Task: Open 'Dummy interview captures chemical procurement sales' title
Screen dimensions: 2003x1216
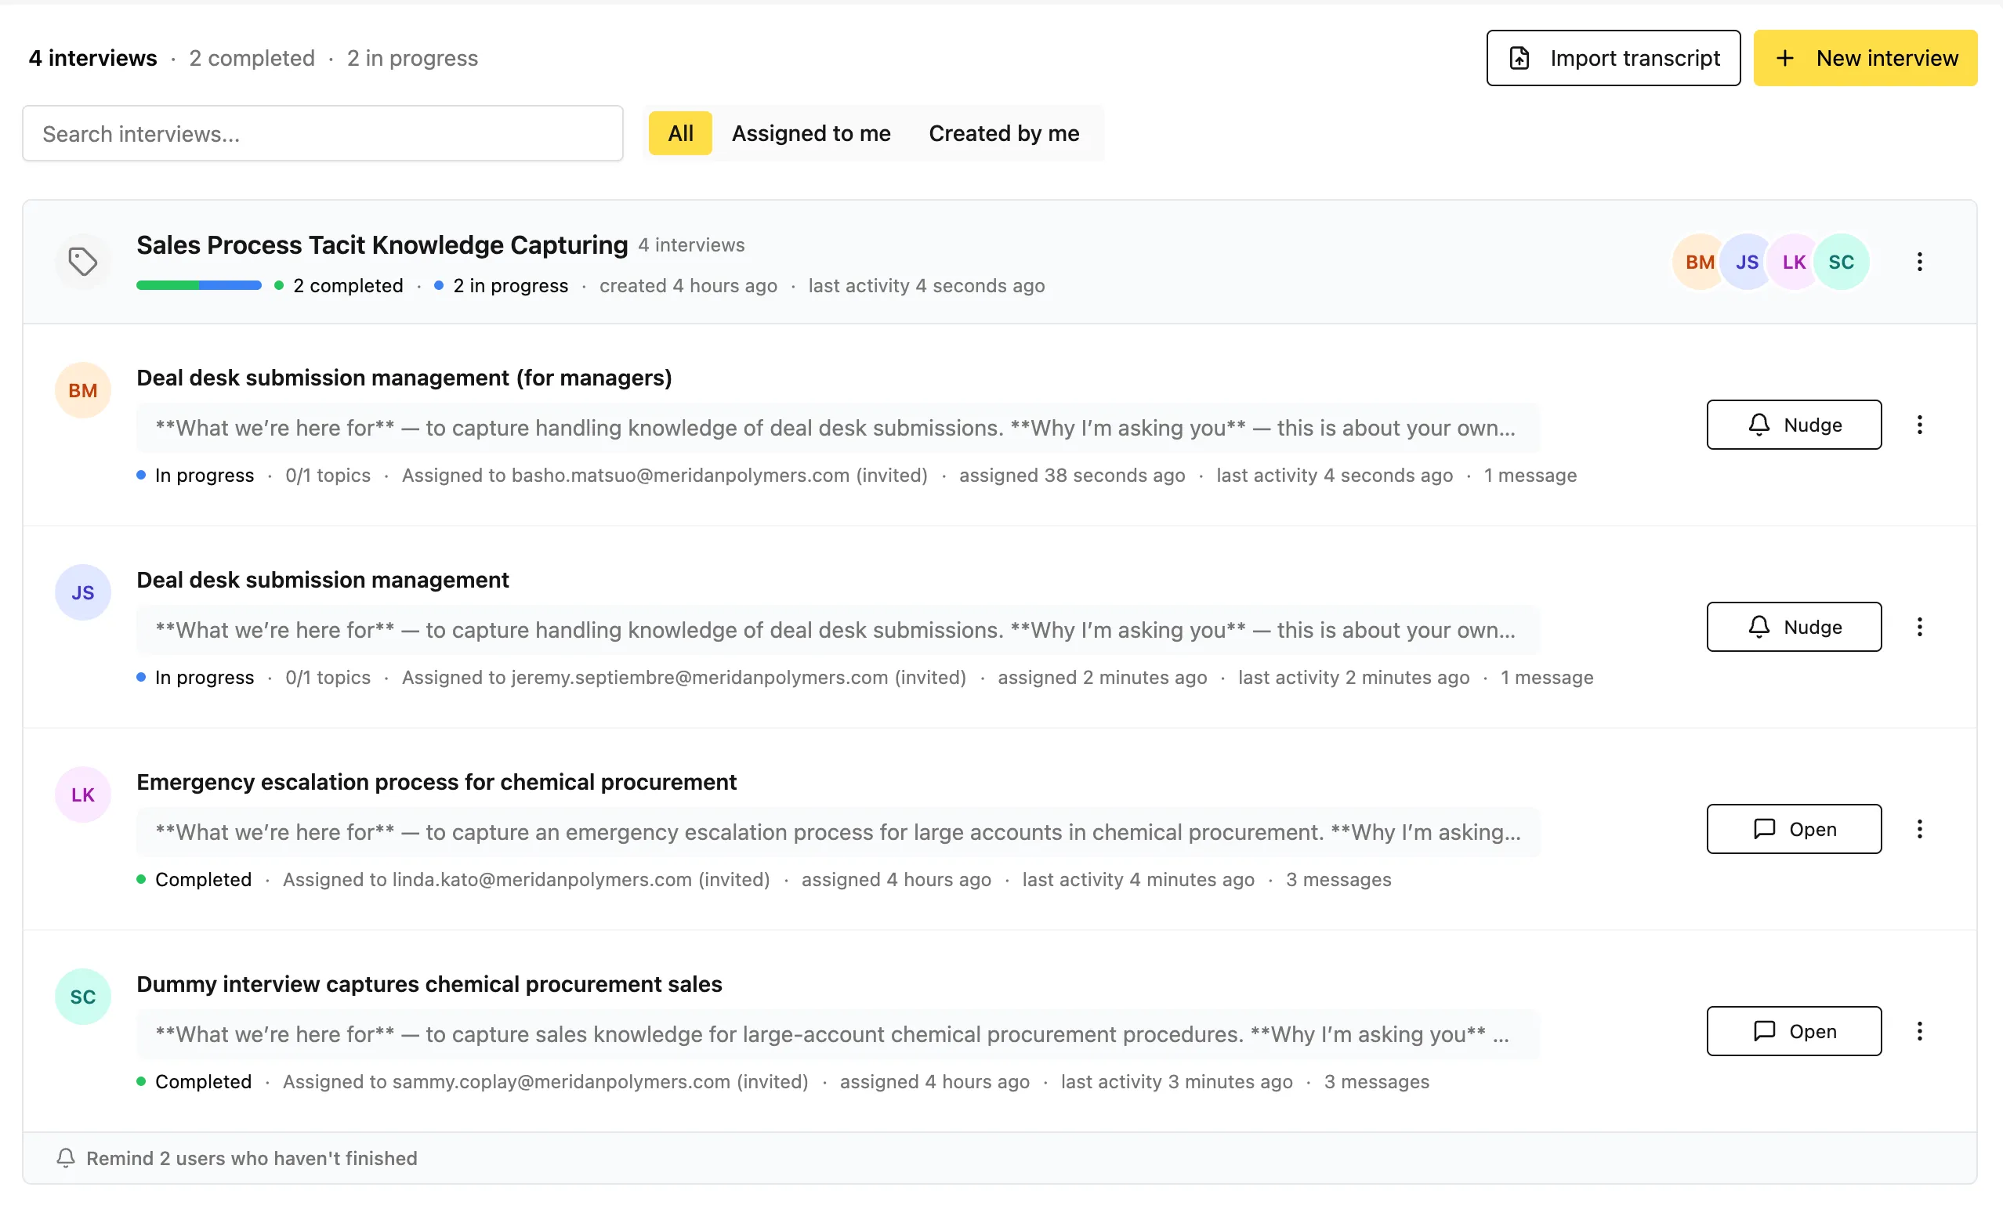Action: tap(429, 984)
